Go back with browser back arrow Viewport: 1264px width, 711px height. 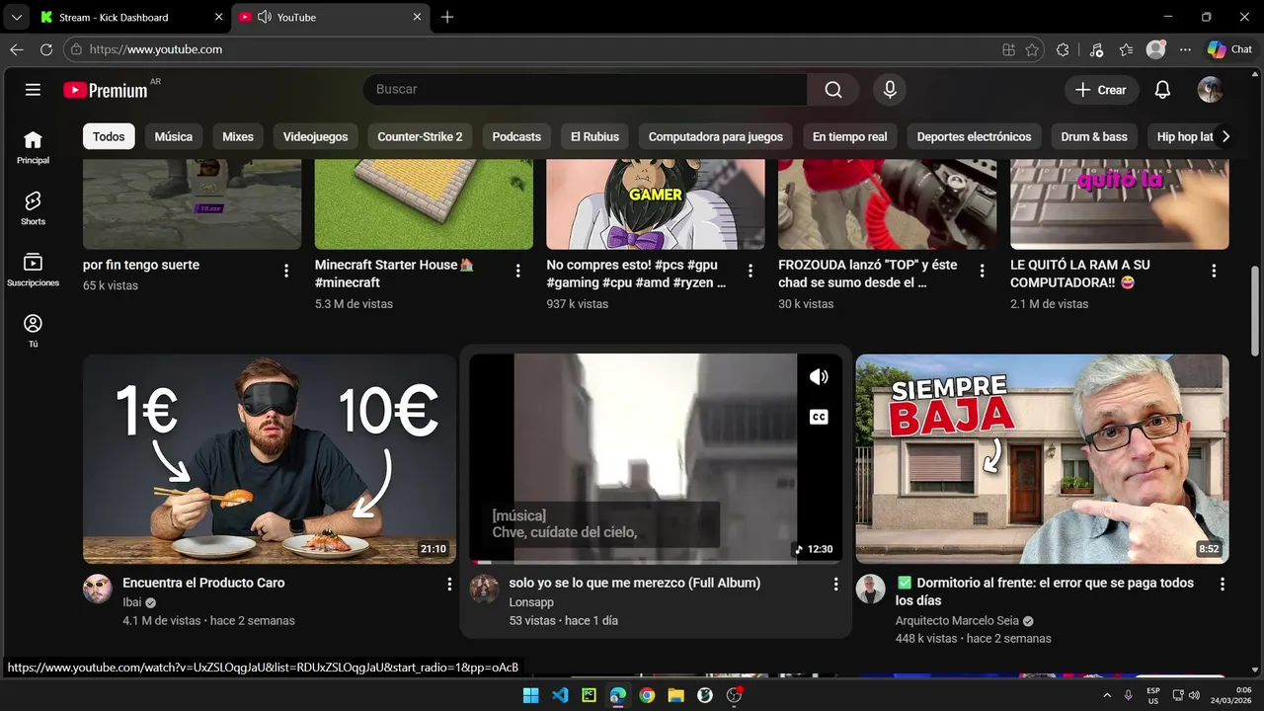click(17, 49)
